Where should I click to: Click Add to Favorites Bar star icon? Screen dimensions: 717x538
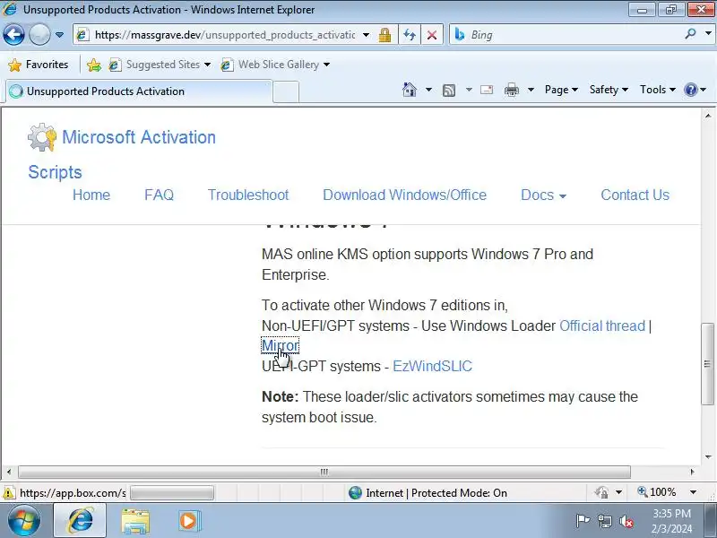click(x=94, y=65)
